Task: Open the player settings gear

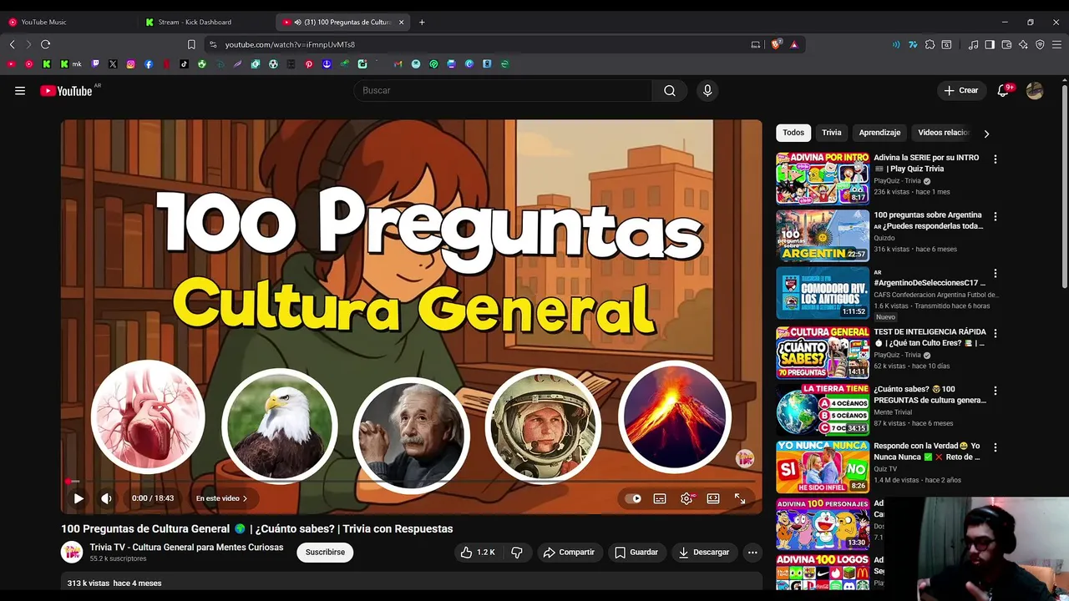Action: click(x=686, y=498)
